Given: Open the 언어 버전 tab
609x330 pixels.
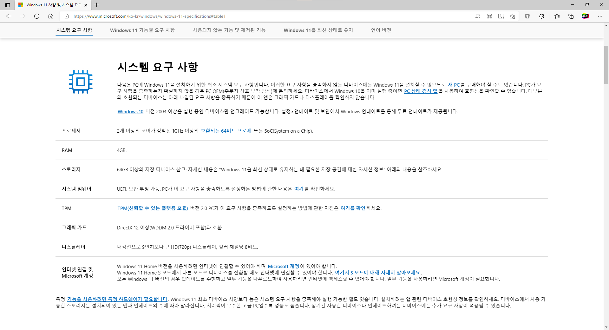Looking at the screenshot, I should (381, 30).
